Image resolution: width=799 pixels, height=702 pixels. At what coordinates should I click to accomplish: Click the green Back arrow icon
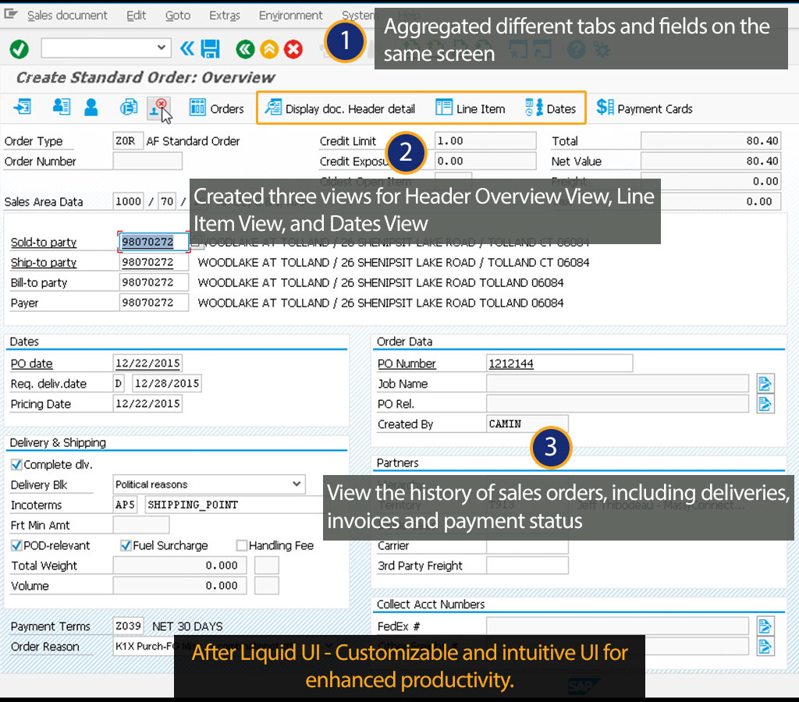click(x=245, y=49)
